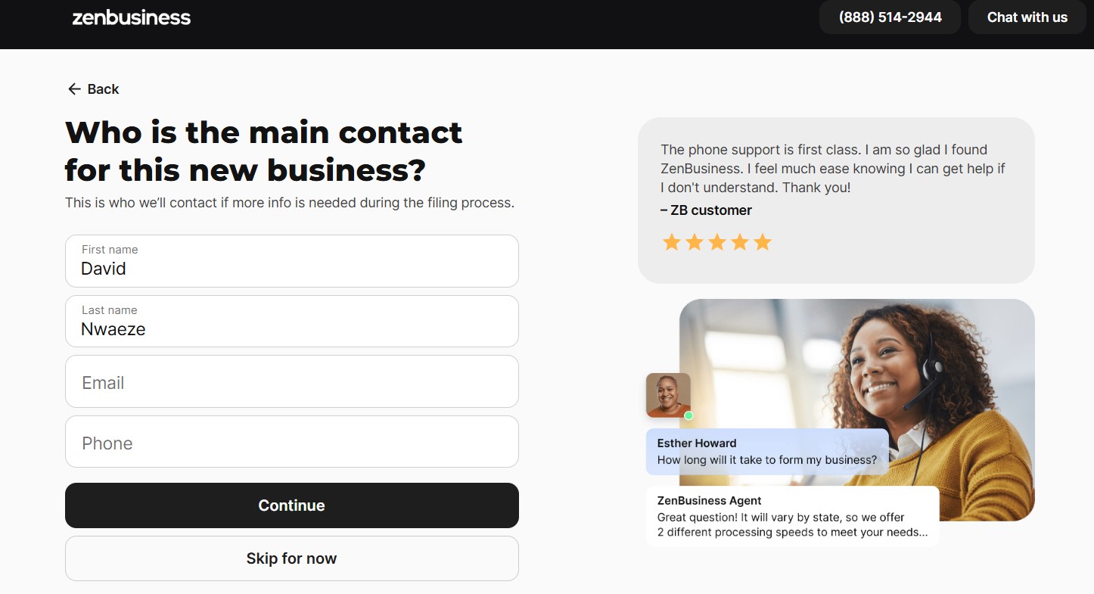Select the Email input field
The height and width of the screenshot is (594, 1094).
tap(291, 381)
